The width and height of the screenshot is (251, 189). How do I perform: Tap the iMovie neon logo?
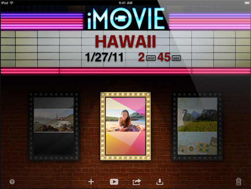(x=125, y=19)
